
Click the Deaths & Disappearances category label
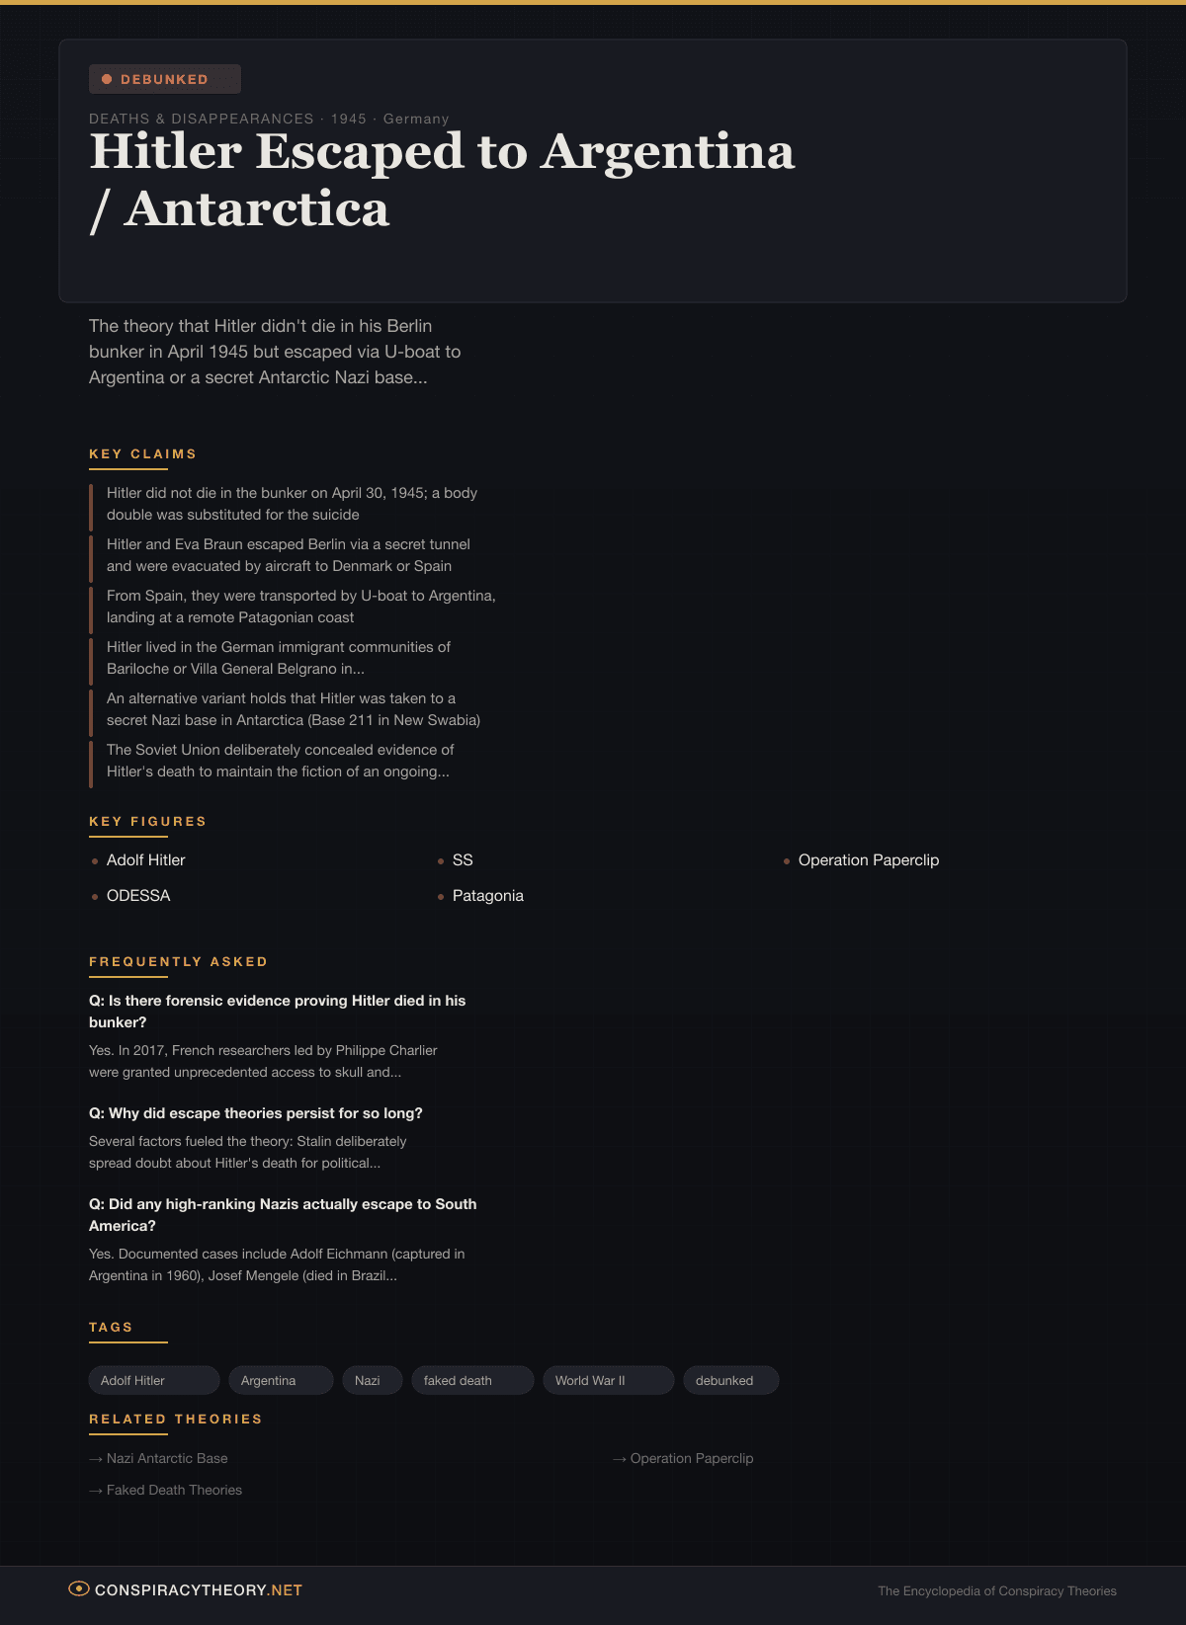point(201,119)
